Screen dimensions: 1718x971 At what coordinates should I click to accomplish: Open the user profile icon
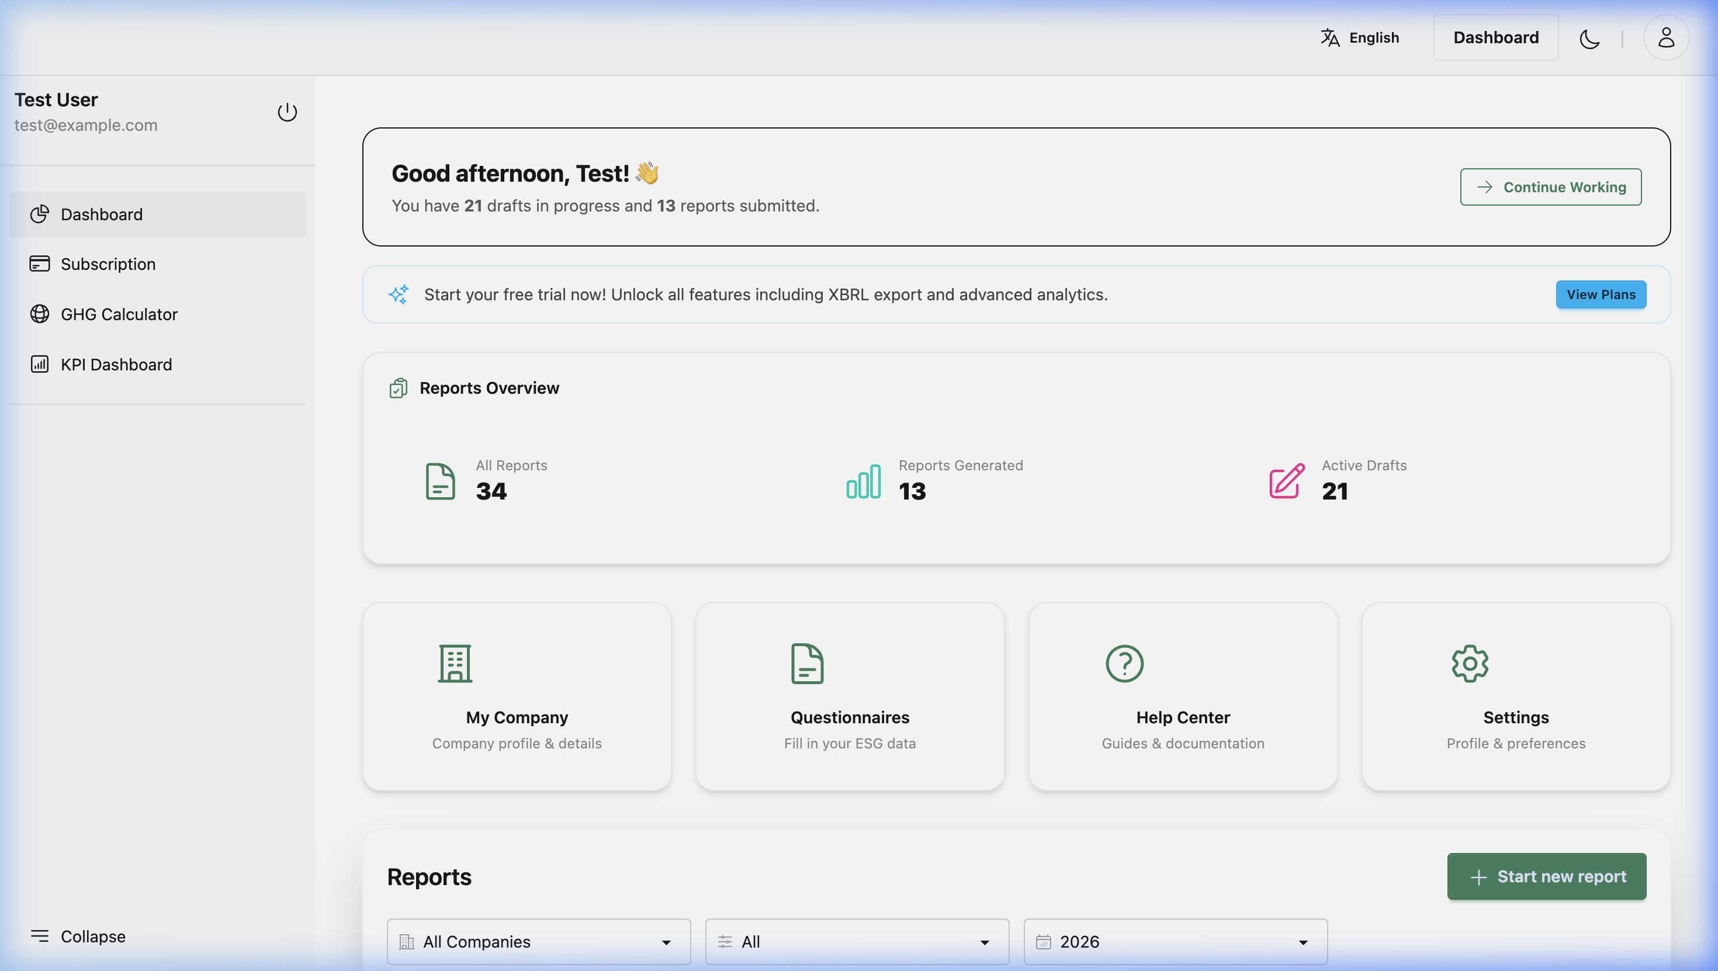[x=1665, y=37]
